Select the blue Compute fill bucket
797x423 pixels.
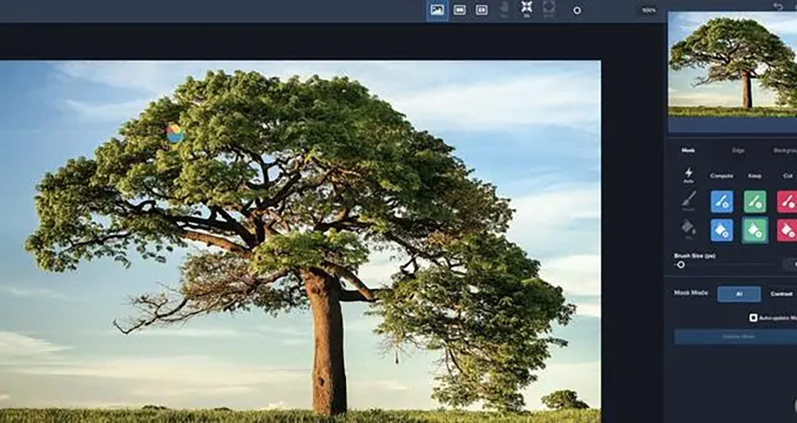click(721, 230)
